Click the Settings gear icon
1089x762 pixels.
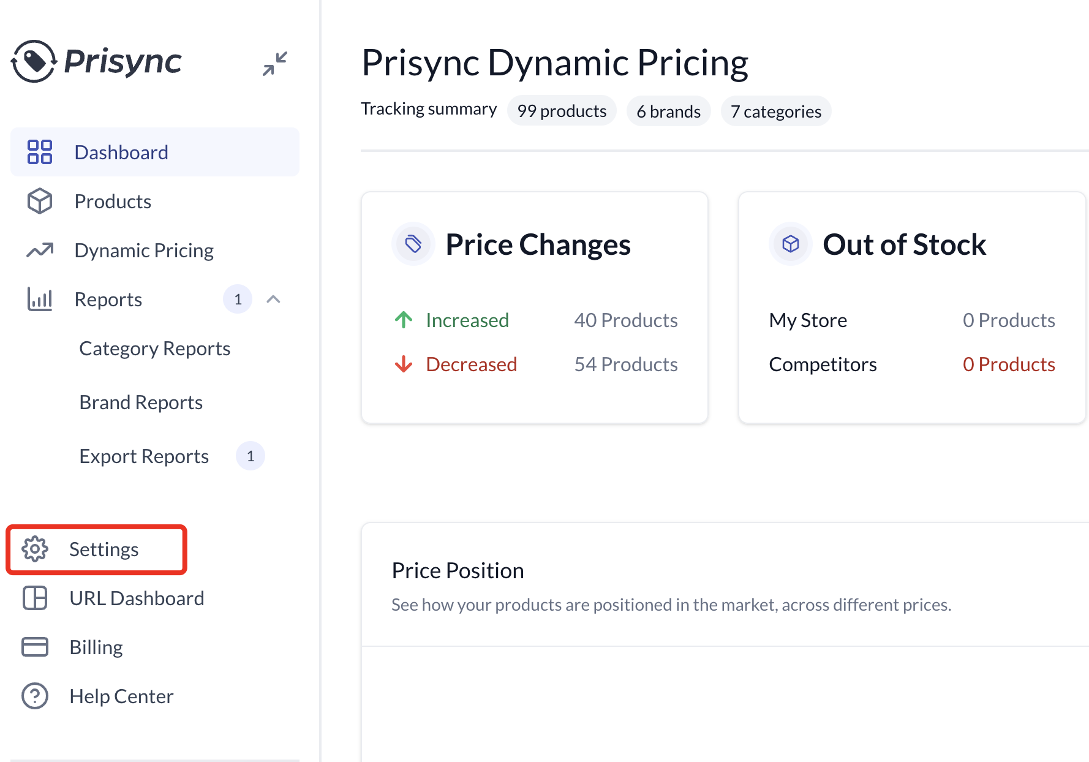click(x=35, y=549)
